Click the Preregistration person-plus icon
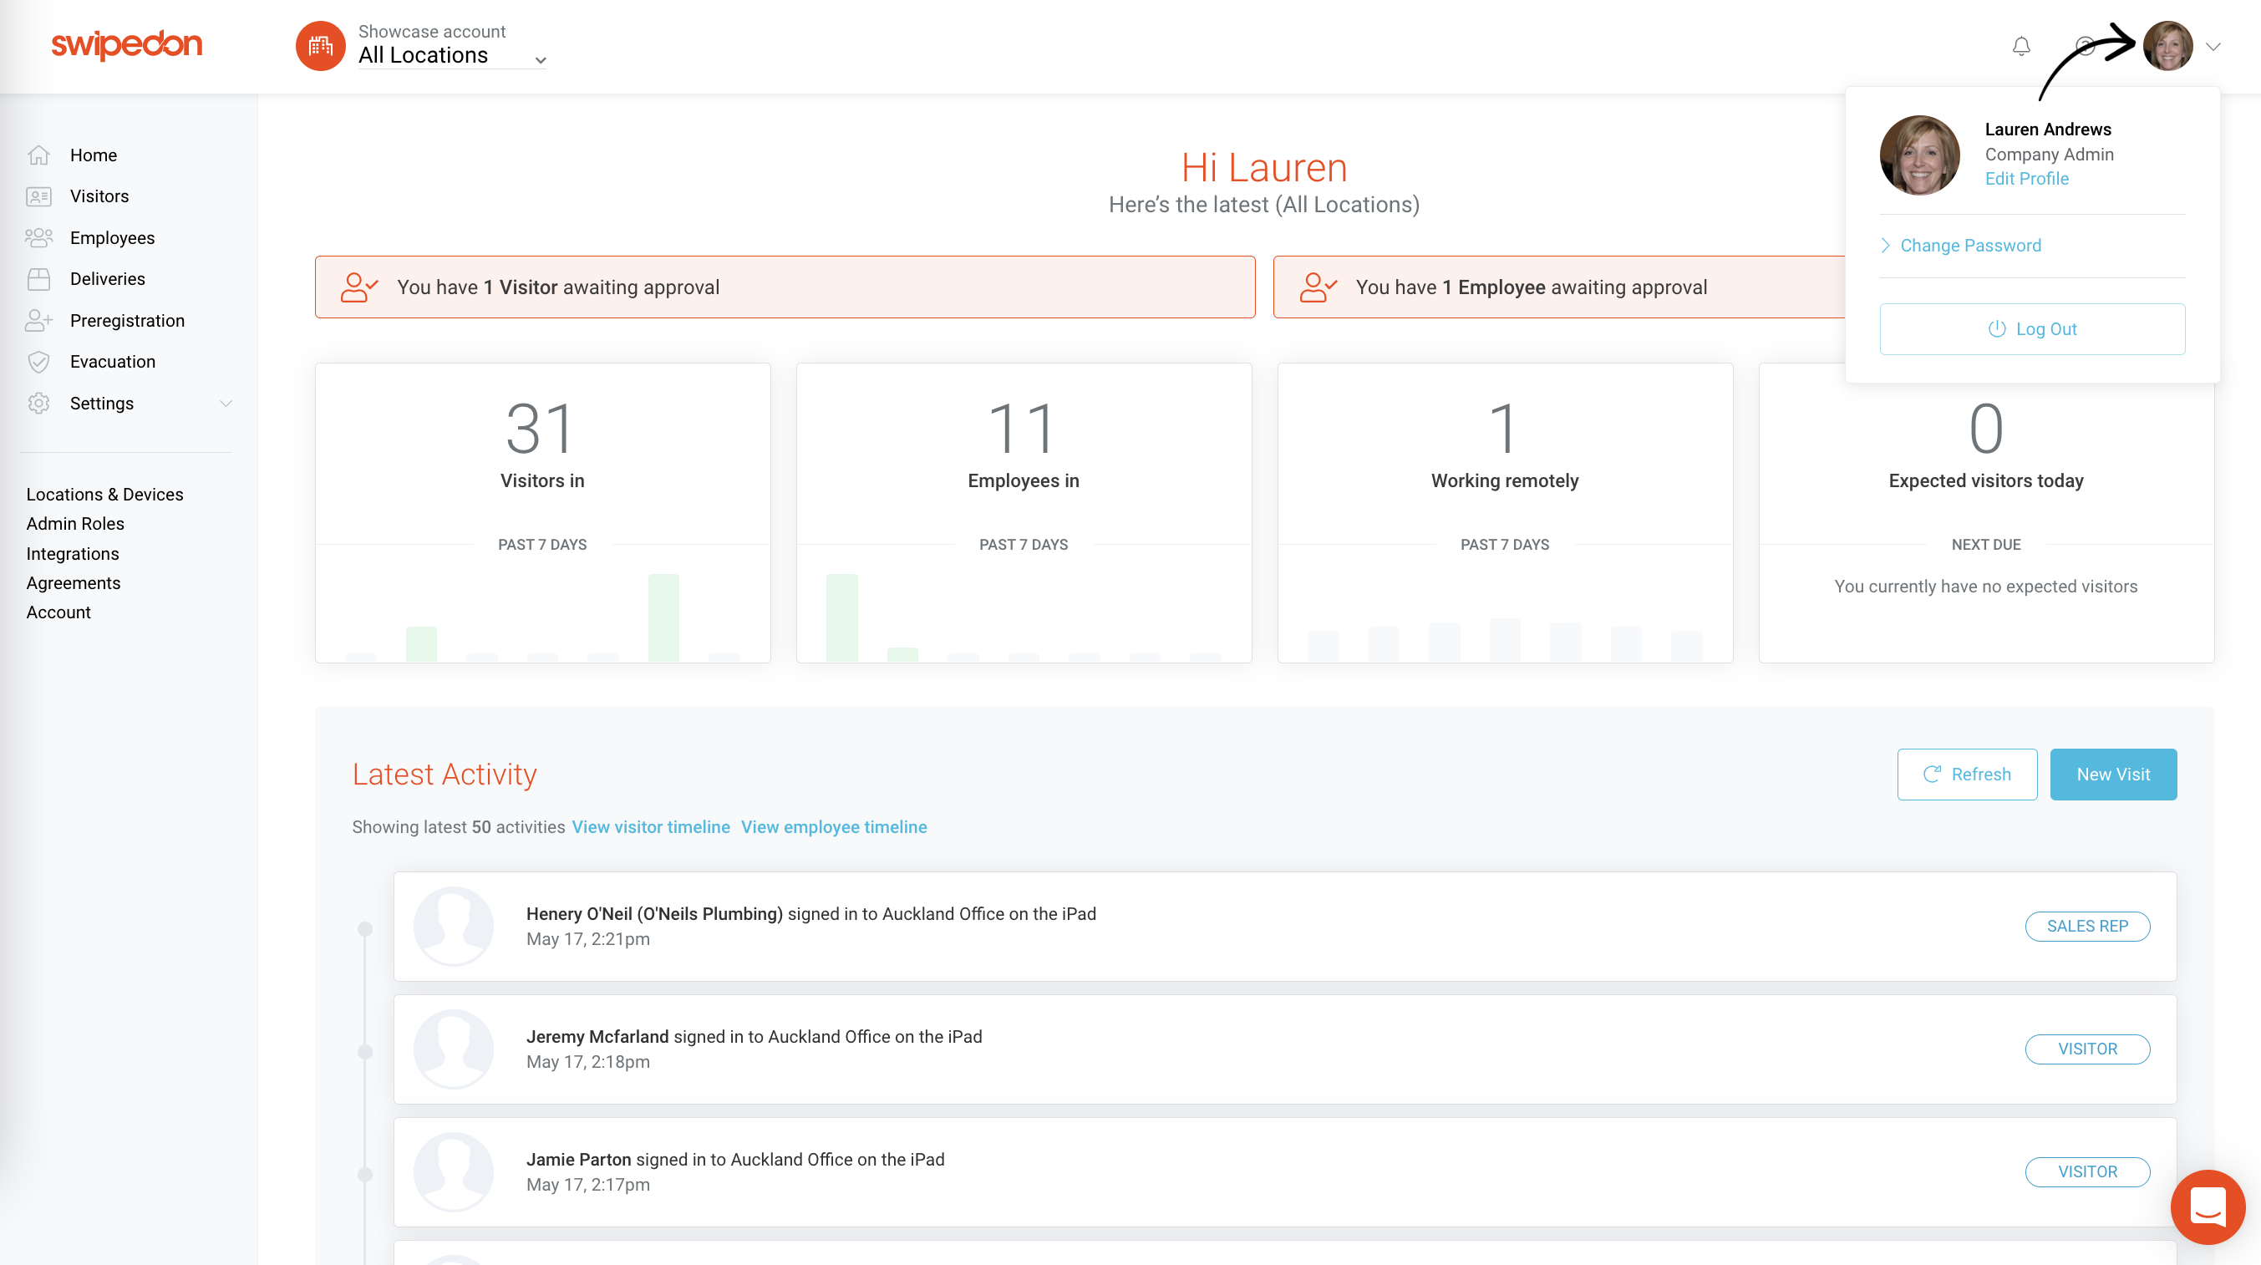The height and width of the screenshot is (1265, 2261). click(38, 320)
